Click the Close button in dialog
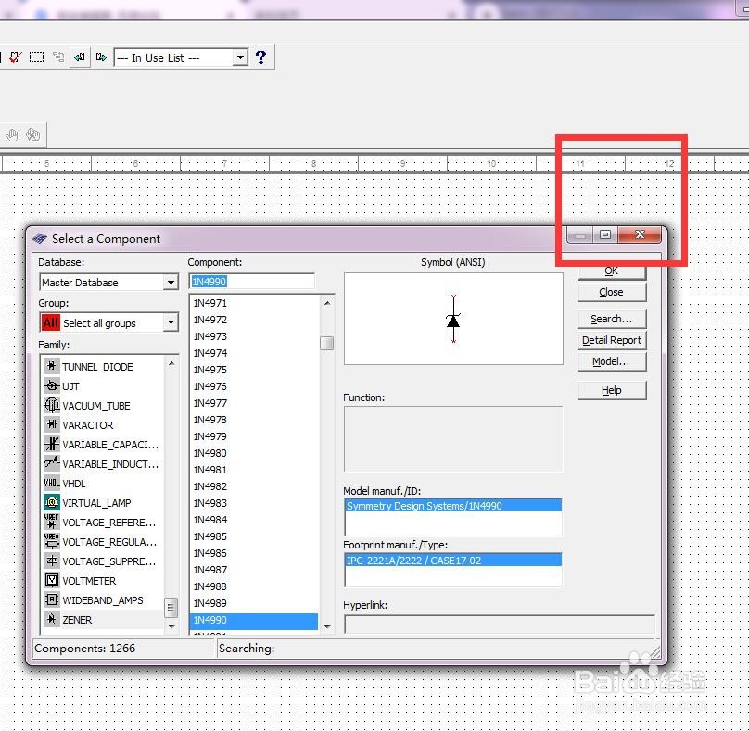 pyautogui.click(x=612, y=292)
